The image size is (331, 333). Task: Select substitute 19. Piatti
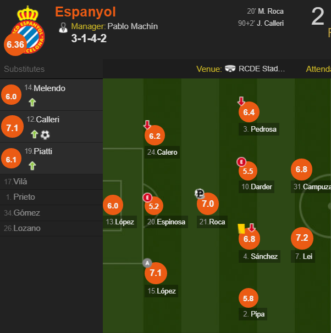click(51, 159)
